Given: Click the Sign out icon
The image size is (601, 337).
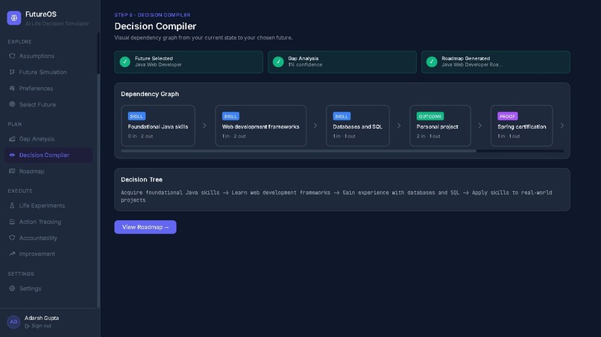Looking at the screenshot, I should (x=27, y=326).
